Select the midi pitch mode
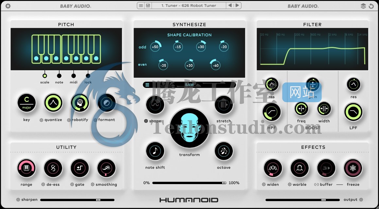The image size is (379, 209). pos(74,76)
